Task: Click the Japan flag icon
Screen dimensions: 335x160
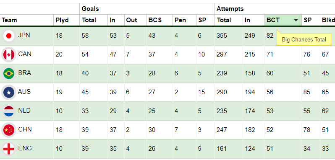Action: [x=9, y=36]
